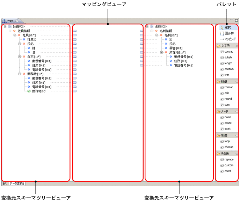
Task: Minimize the editor pane
Action: 232,20
